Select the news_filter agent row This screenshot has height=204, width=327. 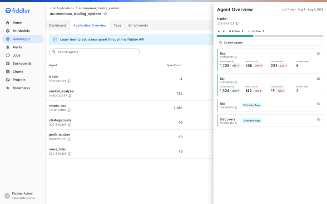[129, 151]
